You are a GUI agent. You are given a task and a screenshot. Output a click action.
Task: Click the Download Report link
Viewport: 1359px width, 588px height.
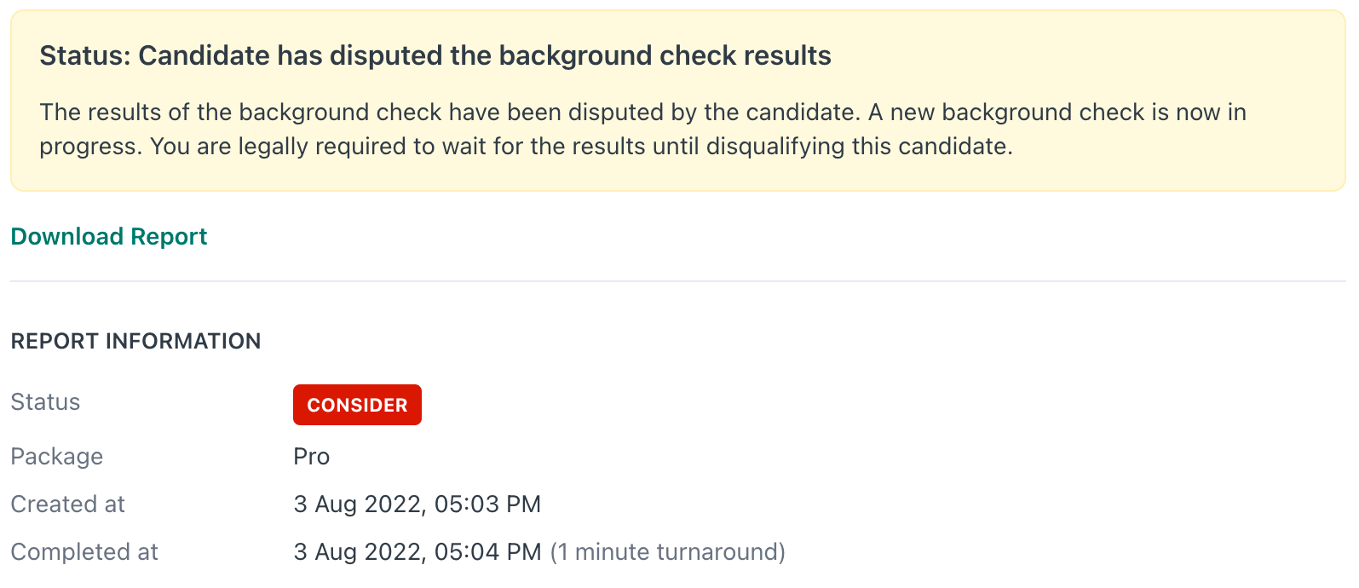click(x=108, y=237)
